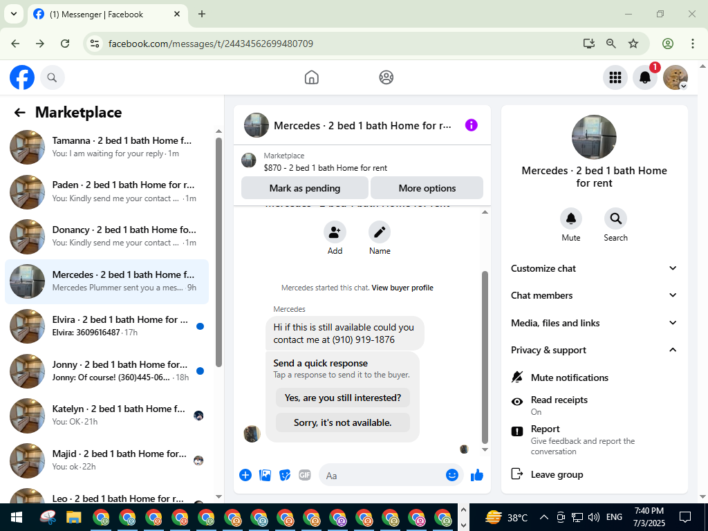Screen dimensions: 708x531
Task: Open notifications bell with red badge
Action: click(x=645, y=77)
